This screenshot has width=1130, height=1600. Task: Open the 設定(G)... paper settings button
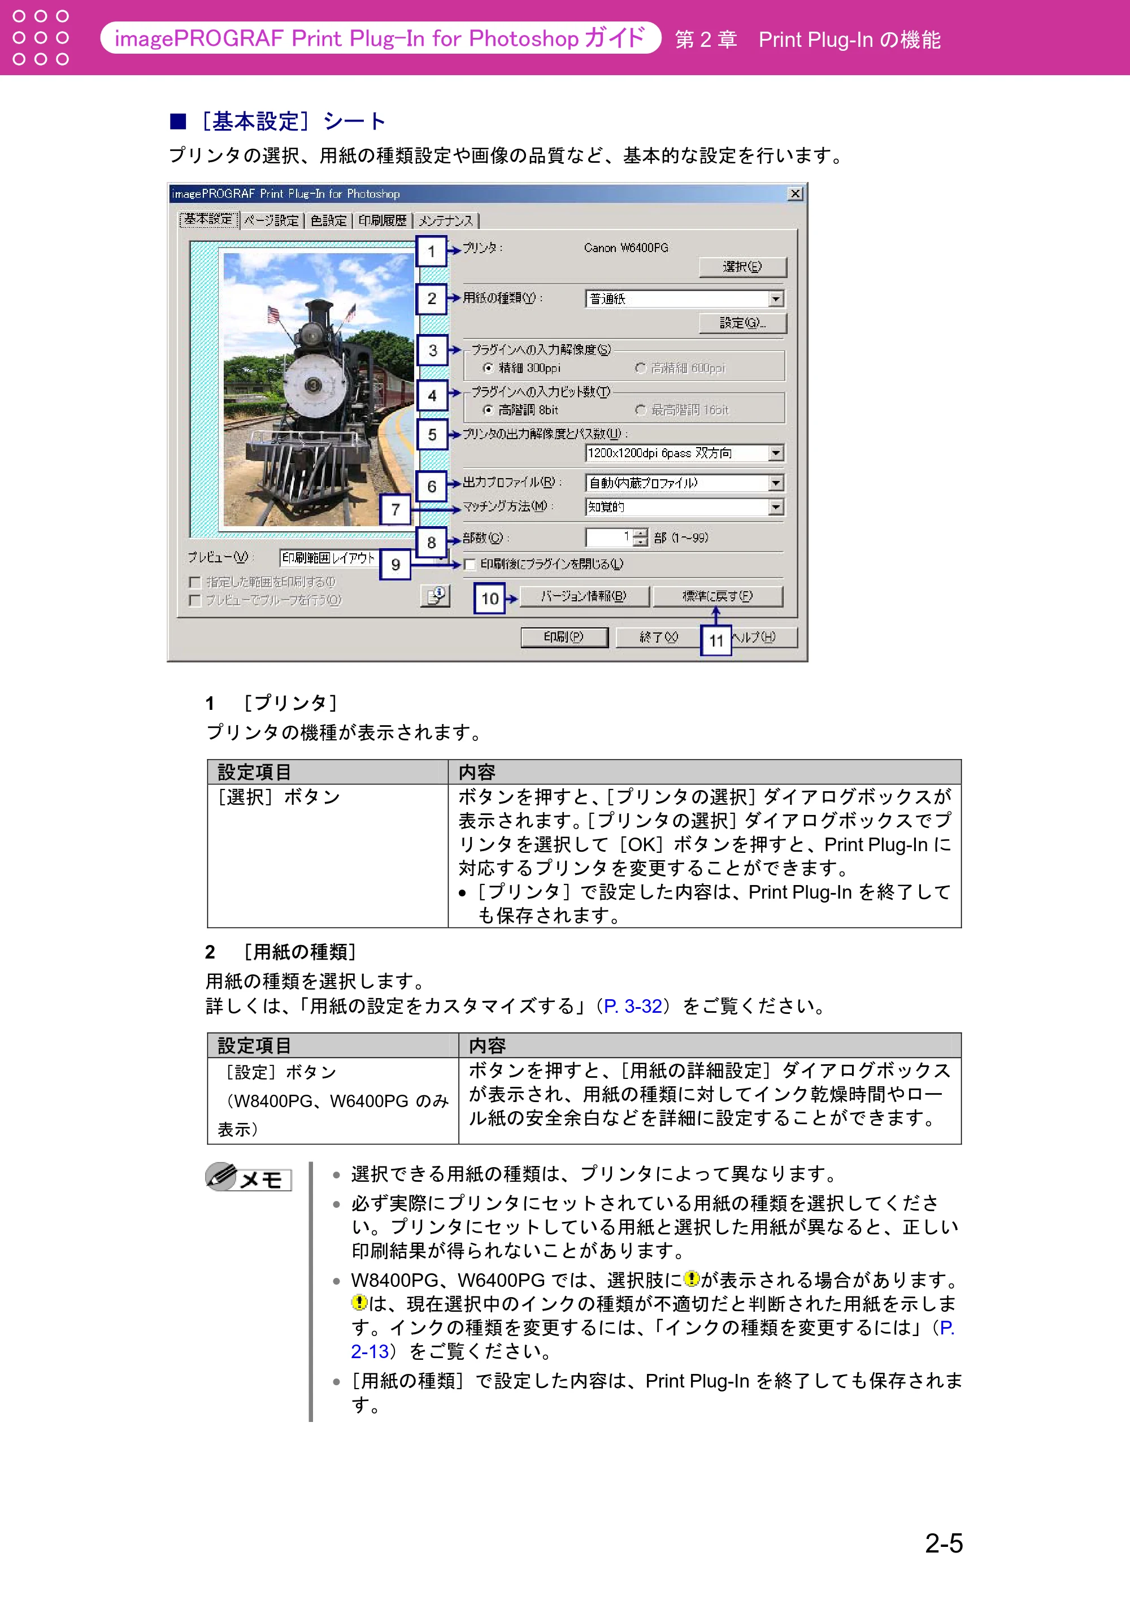(x=742, y=323)
